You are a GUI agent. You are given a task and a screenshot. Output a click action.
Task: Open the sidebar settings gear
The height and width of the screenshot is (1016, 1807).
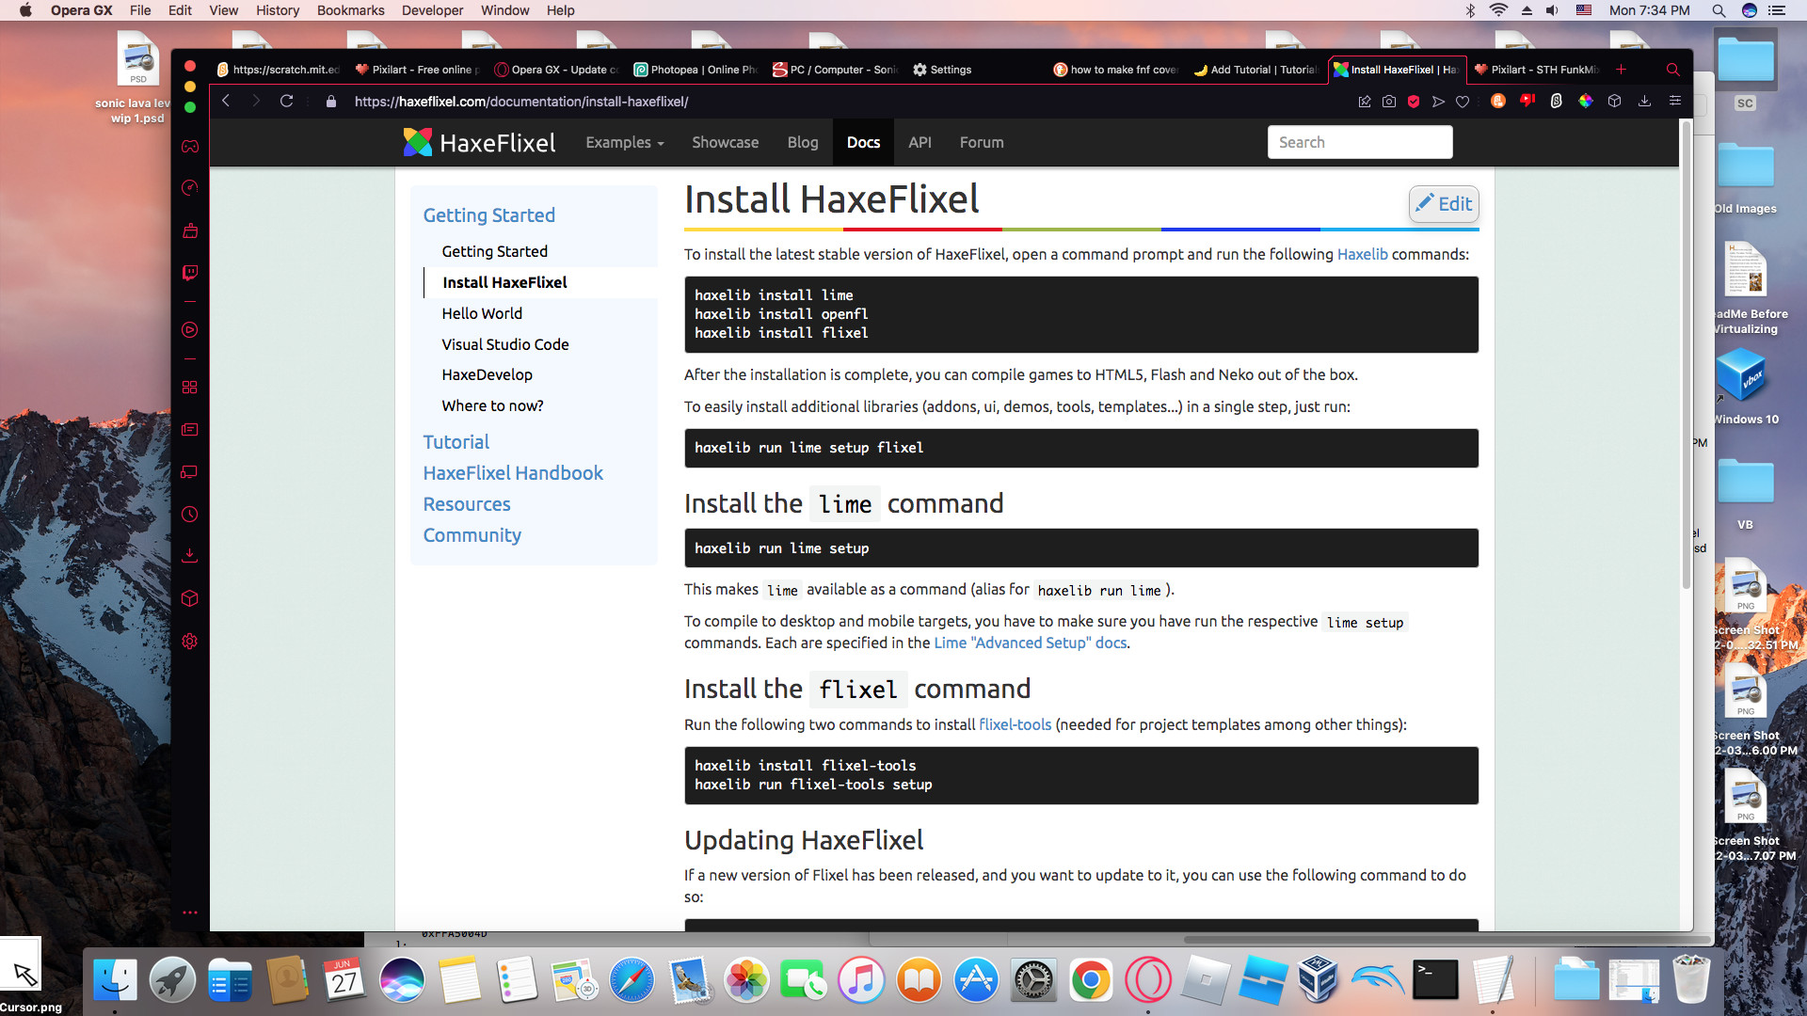(189, 641)
